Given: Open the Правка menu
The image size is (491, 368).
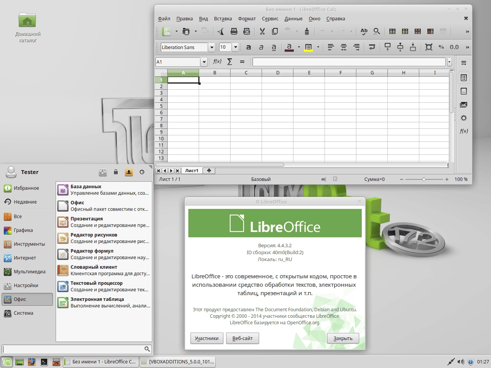Looking at the screenshot, I should pyautogui.click(x=185, y=18).
